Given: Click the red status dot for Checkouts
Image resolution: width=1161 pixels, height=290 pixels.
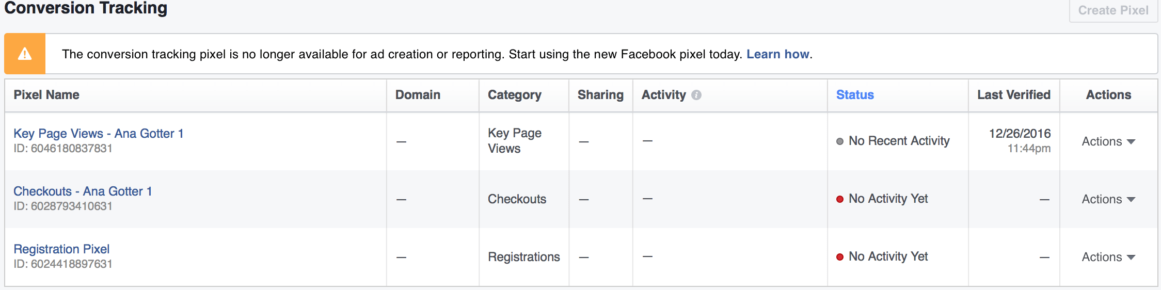Looking at the screenshot, I should click(840, 199).
